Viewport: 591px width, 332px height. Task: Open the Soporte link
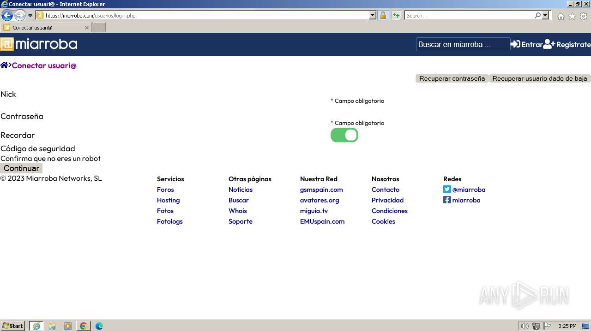point(241,221)
